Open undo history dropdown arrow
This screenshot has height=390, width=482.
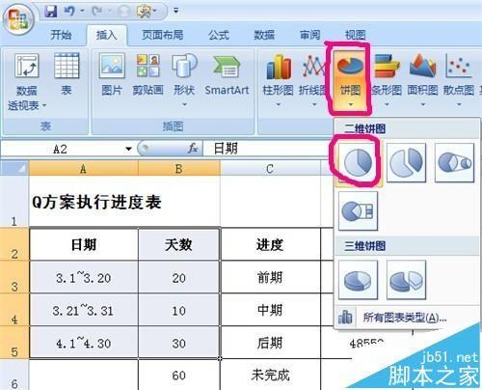coord(82,12)
